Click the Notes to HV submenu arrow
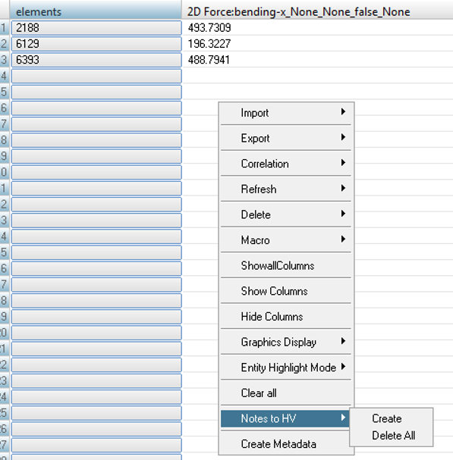 click(x=343, y=418)
